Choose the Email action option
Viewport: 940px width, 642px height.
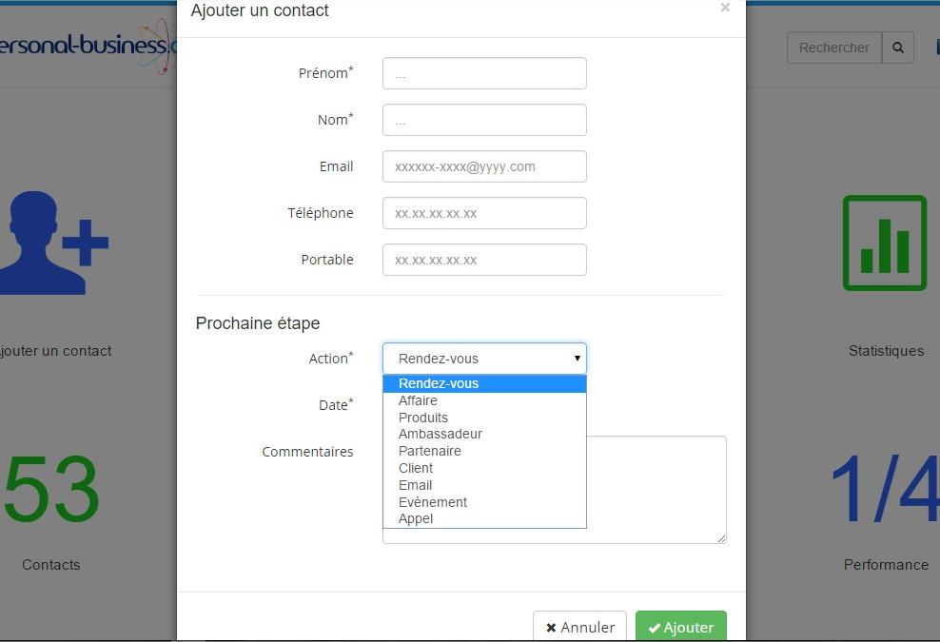coord(415,485)
